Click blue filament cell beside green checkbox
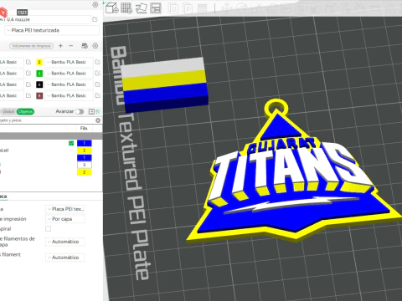Image resolution: width=402 pixels, height=301 pixels. tap(85, 143)
